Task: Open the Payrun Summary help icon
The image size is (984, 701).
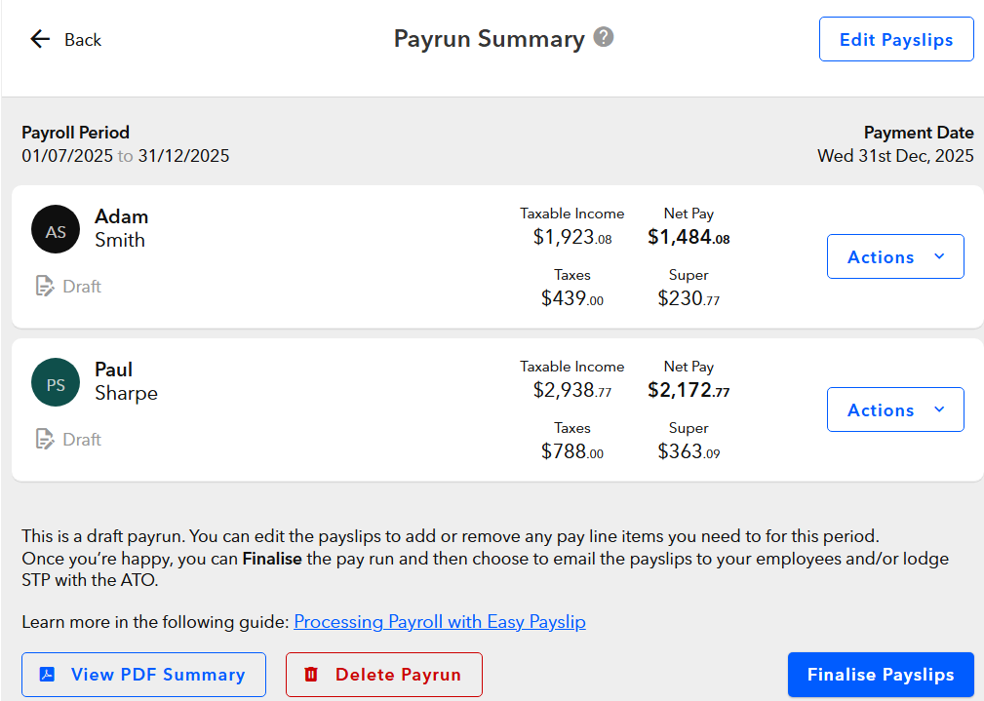Action: pyautogui.click(x=603, y=37)
